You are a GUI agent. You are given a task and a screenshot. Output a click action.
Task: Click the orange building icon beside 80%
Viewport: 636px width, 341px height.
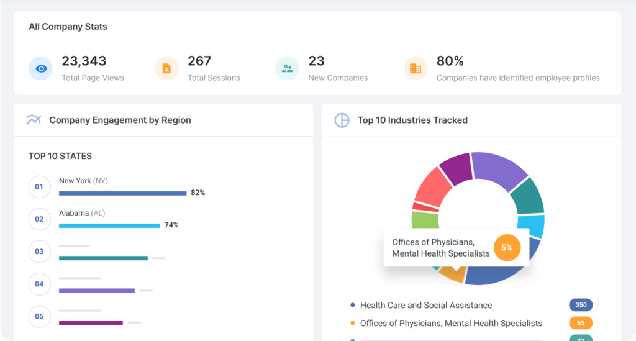click(x=415, y=68)
